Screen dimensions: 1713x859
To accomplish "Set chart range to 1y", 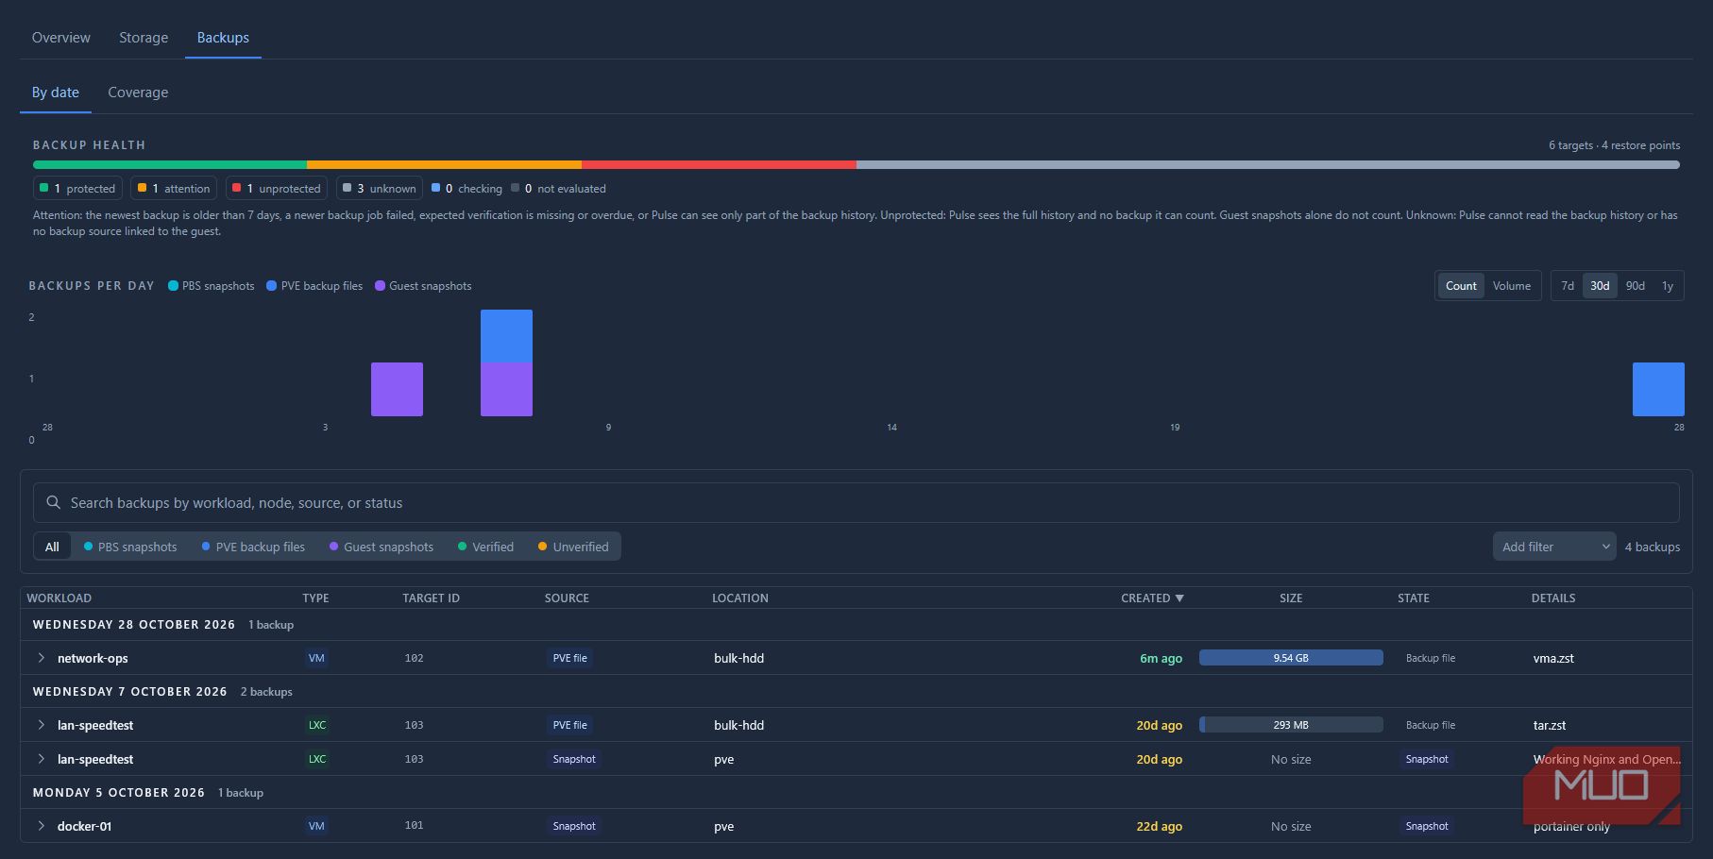I will click(x=1668, y=286).
